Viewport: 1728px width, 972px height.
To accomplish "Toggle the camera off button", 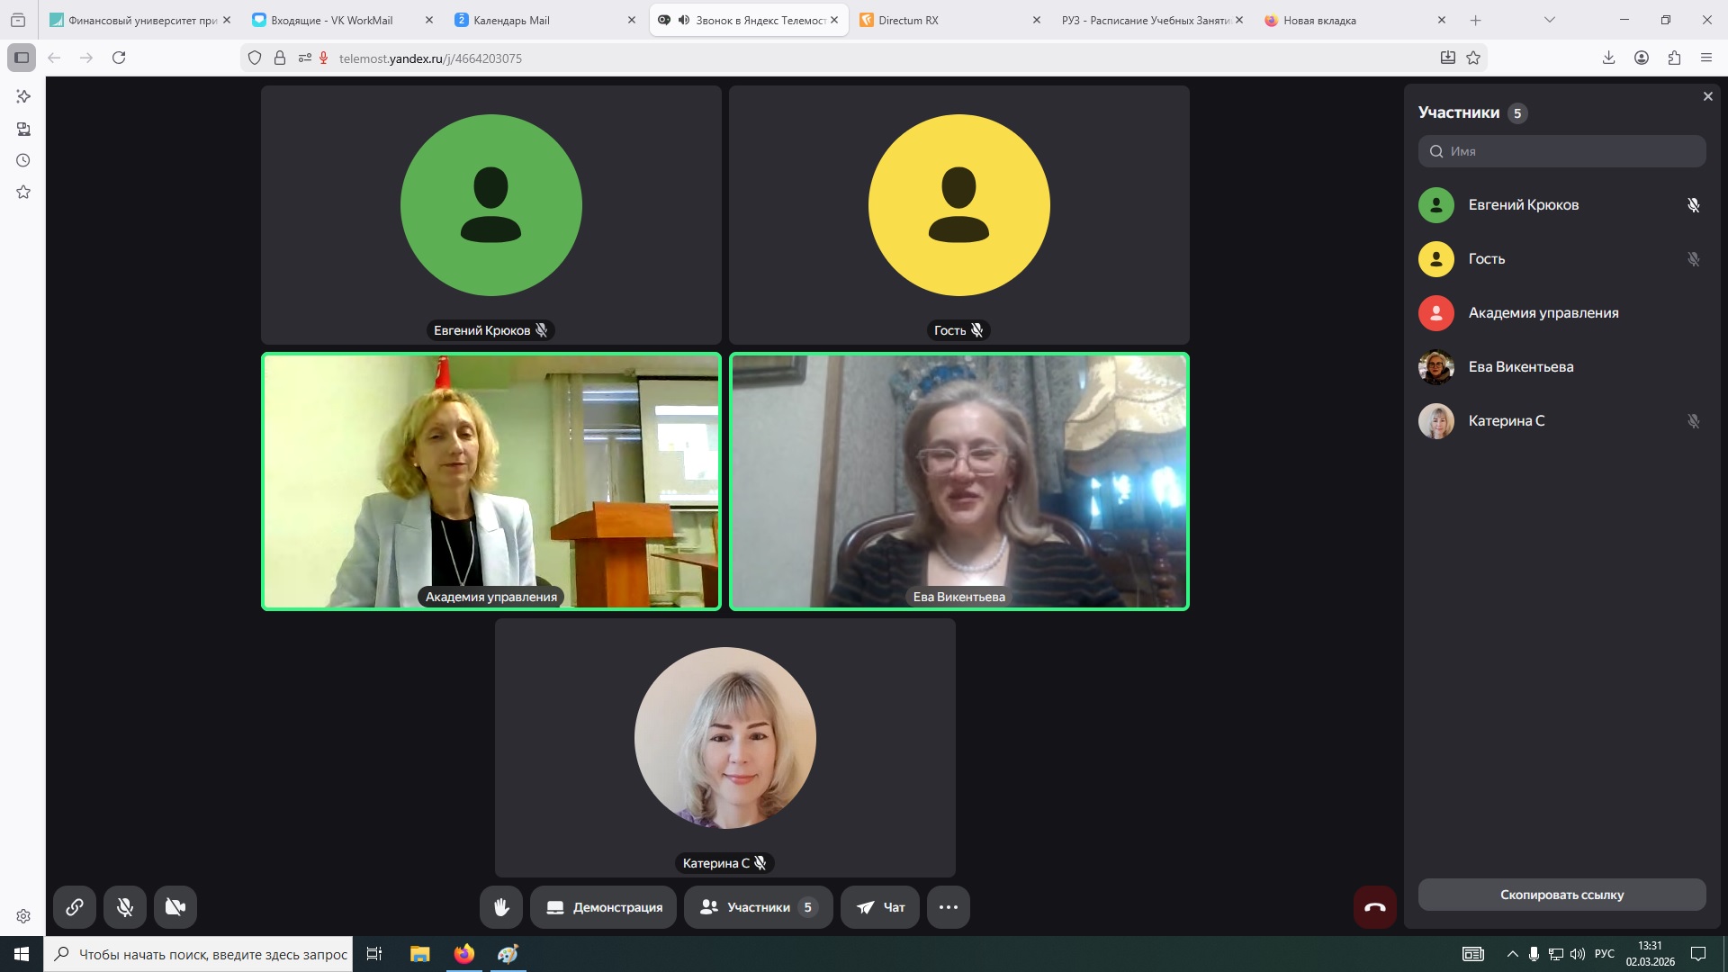I will (x=175, y=907).
